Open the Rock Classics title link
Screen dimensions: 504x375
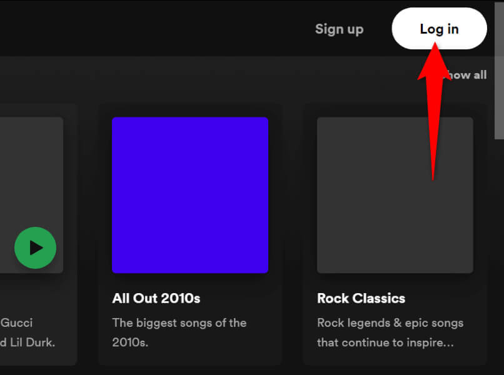(x=361, y=298)
